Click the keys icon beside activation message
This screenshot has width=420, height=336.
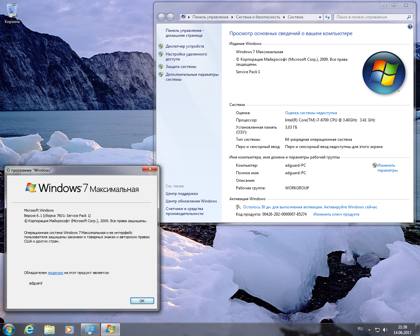click(x=239, y=207)
